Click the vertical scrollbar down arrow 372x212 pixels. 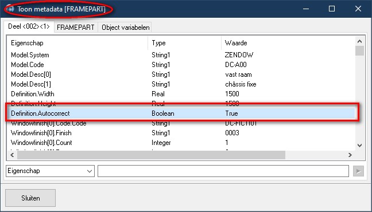point(360,146)
